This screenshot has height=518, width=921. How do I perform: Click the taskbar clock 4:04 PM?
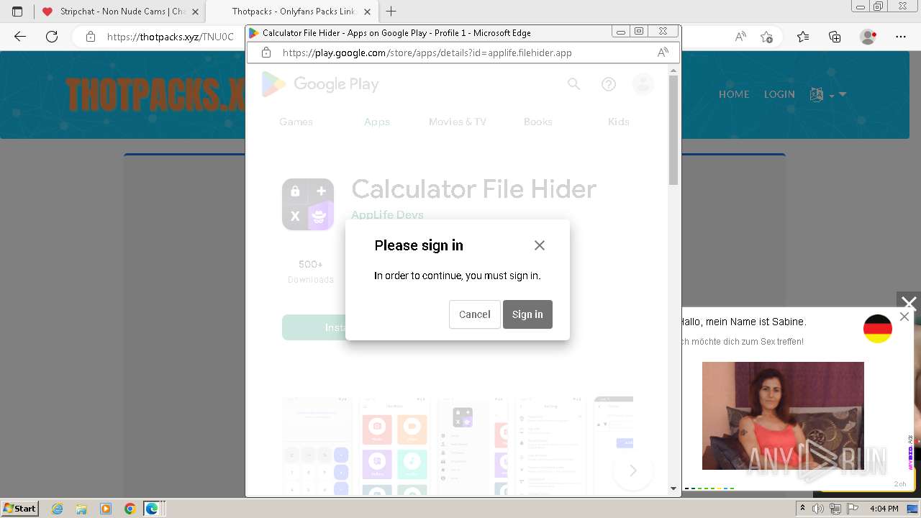click(x=884, y=509)
